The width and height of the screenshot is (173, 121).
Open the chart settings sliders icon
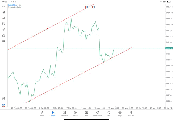tap(4, 24)
